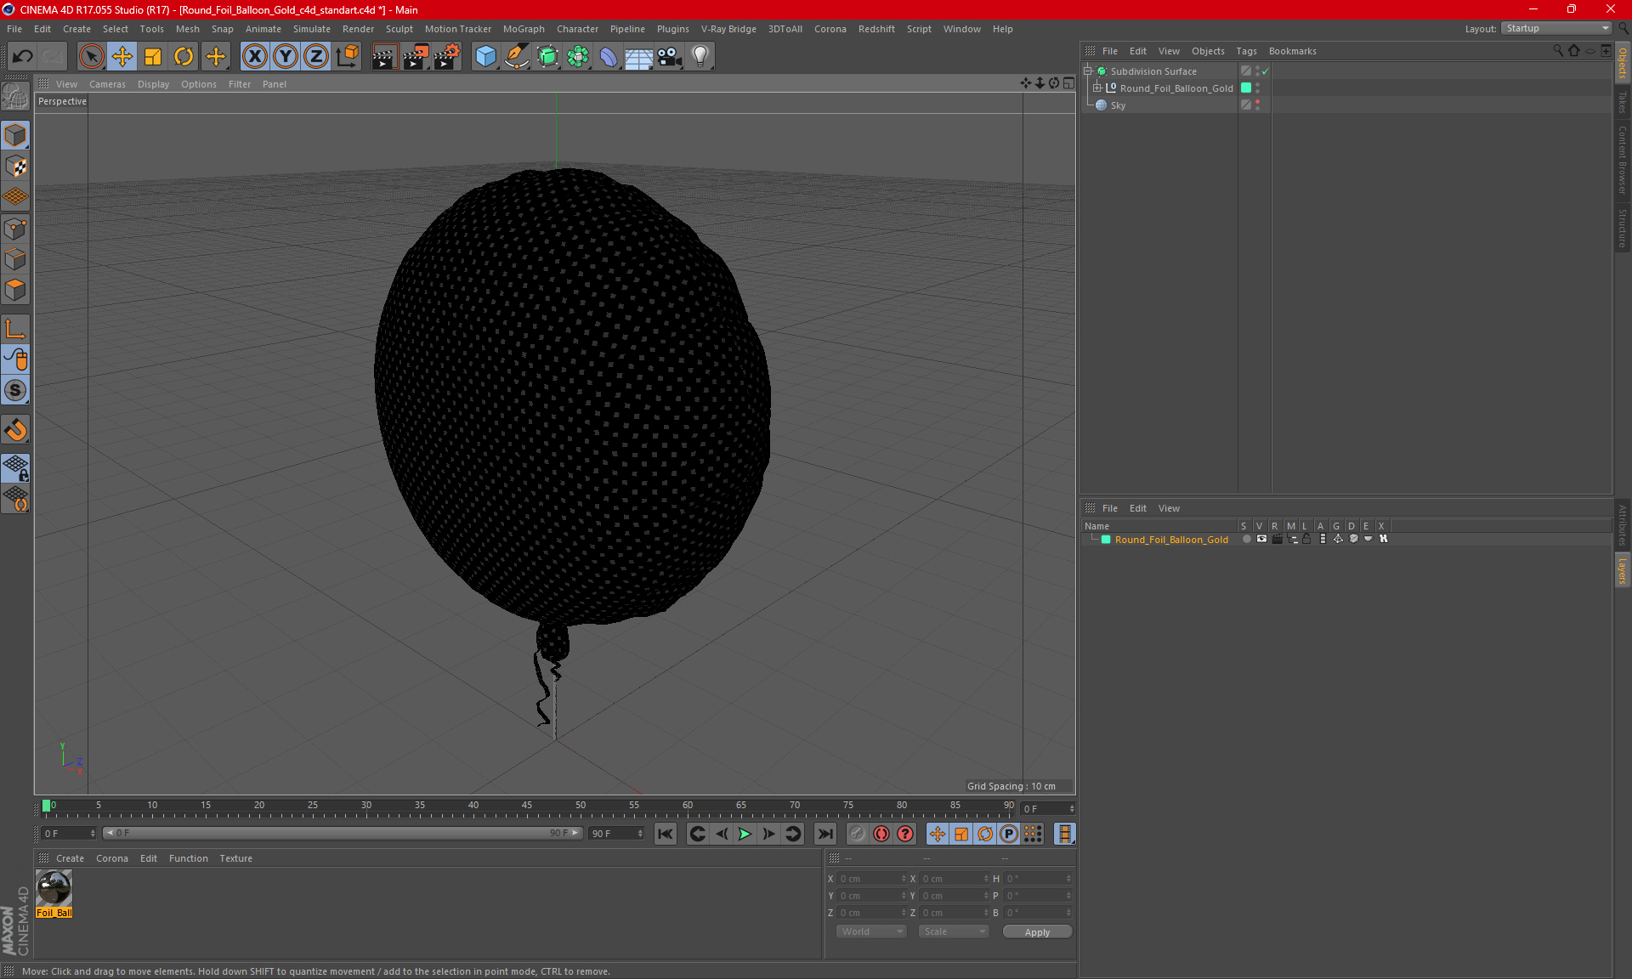
Task: Toggle Enable Snap magnet icon
Action: point(15,430)
